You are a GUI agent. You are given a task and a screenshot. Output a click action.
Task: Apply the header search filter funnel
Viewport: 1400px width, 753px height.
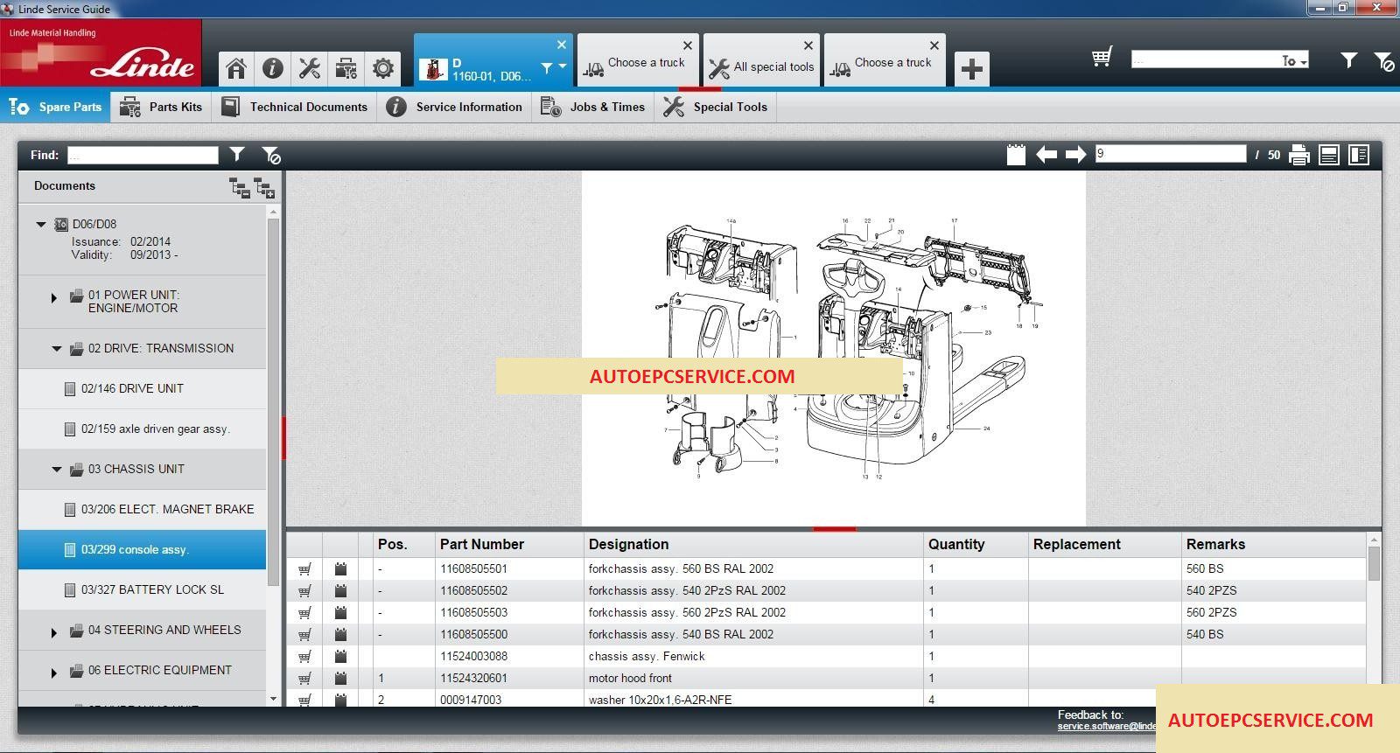[x=1348, y=59]
